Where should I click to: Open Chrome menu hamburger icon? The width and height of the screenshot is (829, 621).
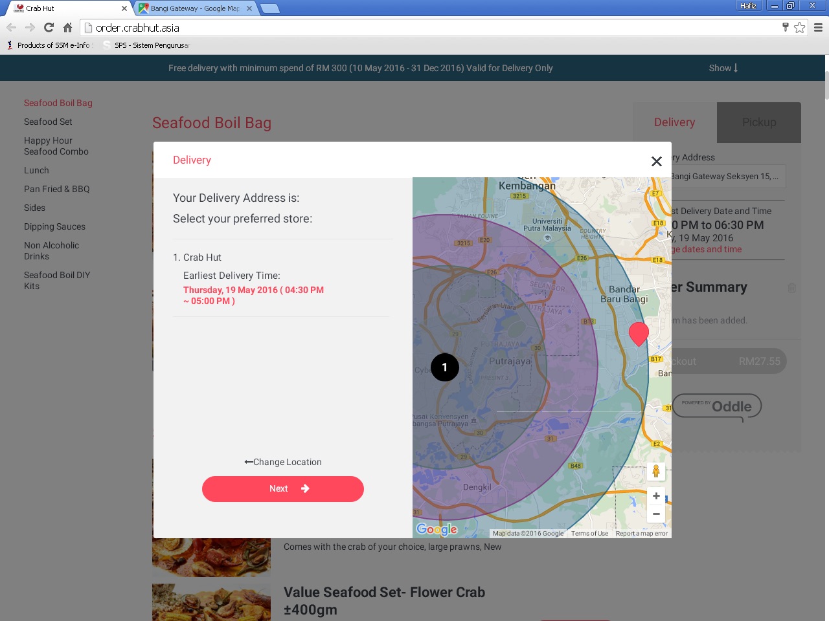coord(818,27)
